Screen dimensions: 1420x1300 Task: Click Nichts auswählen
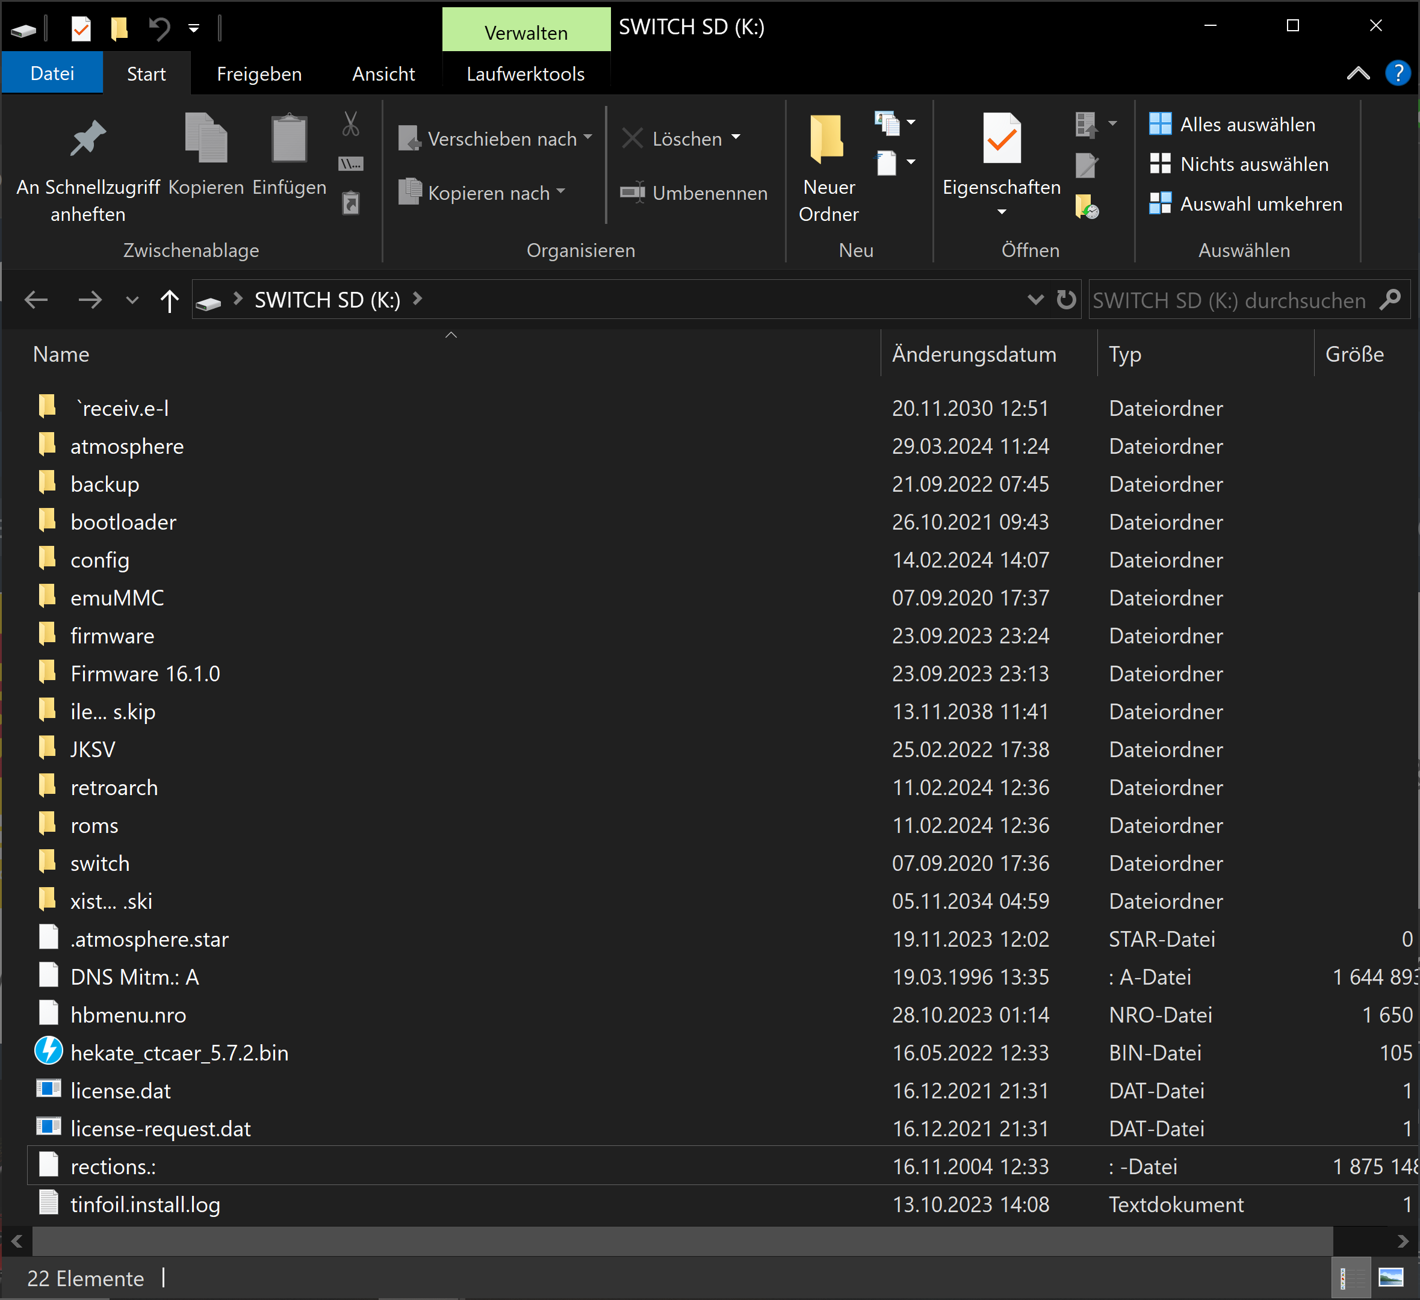pyautogui.click(x=1239, y=164)
